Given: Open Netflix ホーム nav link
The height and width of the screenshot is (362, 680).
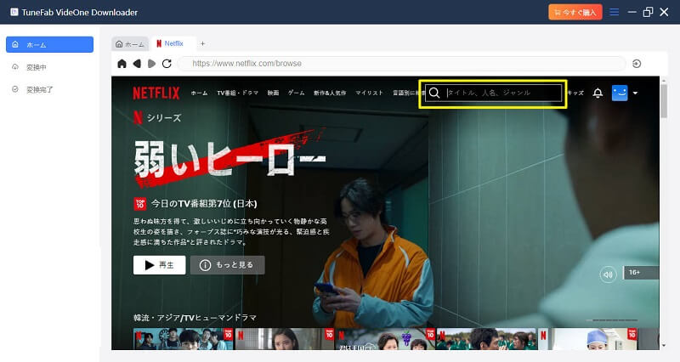Looking at the screenshot, I should [x=199, y=93].
